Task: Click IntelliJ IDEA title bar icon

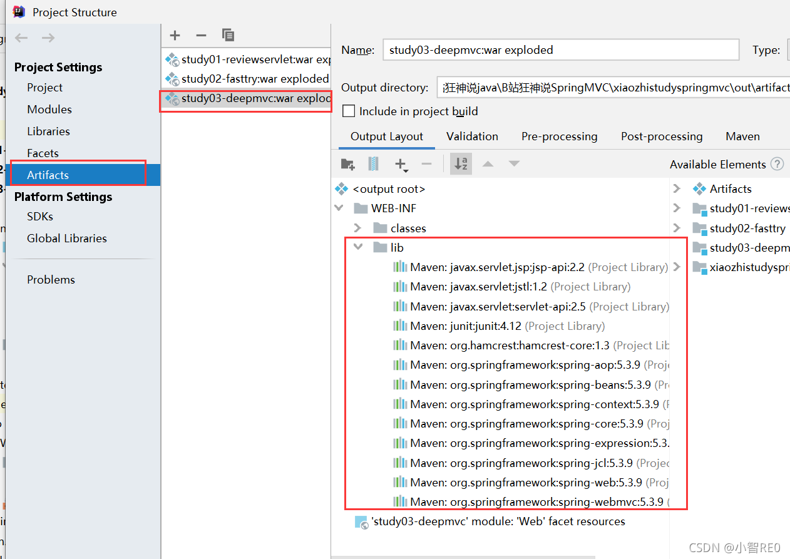Action: point(19,11)
